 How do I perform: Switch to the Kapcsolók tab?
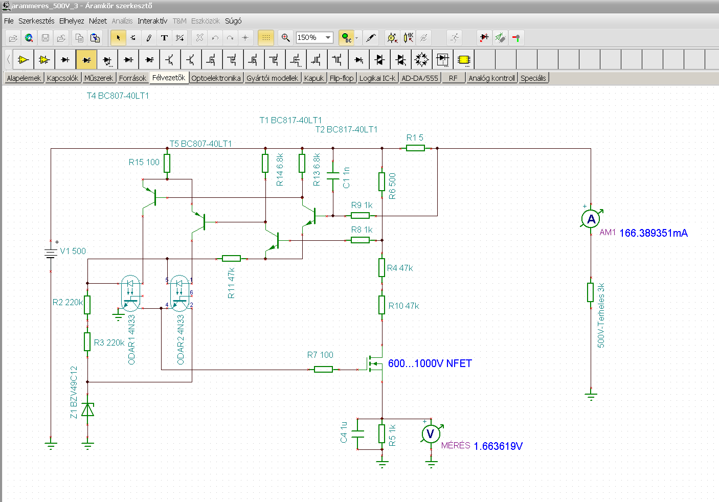tap(62, 78)
